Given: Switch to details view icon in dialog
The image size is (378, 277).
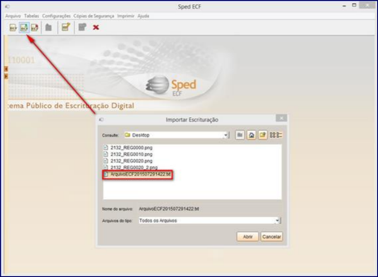Looking at the screenshot, I should click(x=279, y=135).
